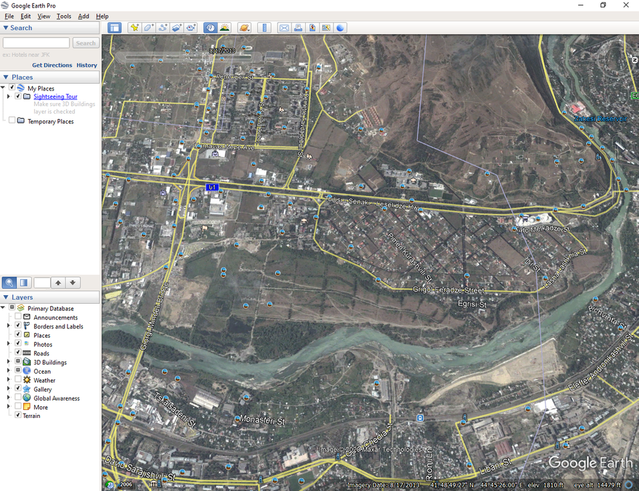Collapse the My Places tree node
This screenshot has width=639, height=491.
pyautogui.click(x=3, y=87)
